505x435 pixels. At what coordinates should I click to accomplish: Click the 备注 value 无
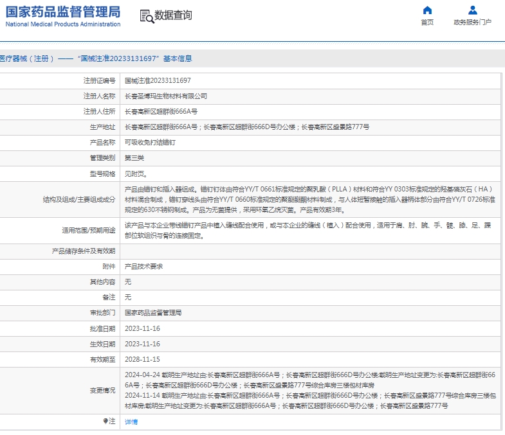(x=128, y=297)
